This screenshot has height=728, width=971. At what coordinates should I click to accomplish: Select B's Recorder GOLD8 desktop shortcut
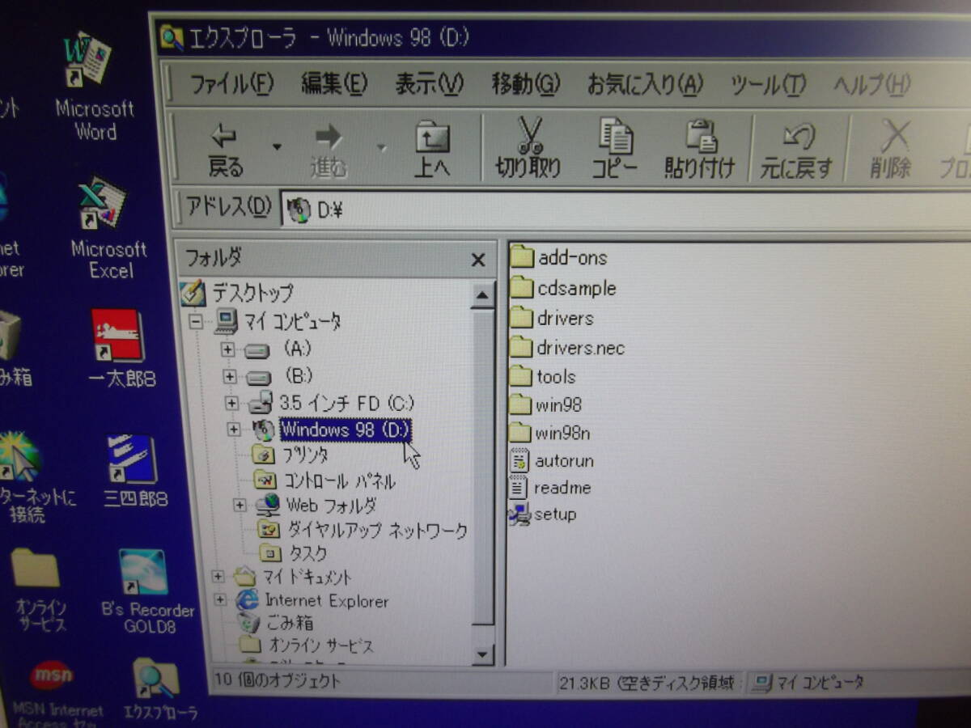[146, 590]
